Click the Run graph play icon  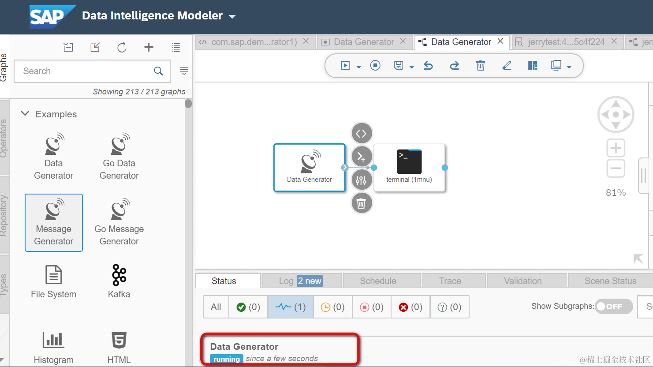[x=346, y=66]
